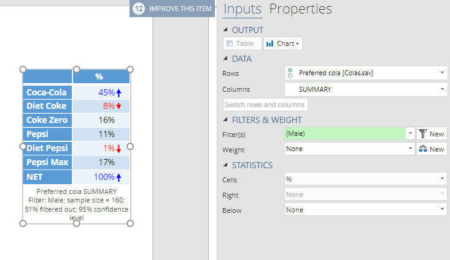
Task: Click the 8% Diet Coke value cell
Action: [x=101, y=106]
